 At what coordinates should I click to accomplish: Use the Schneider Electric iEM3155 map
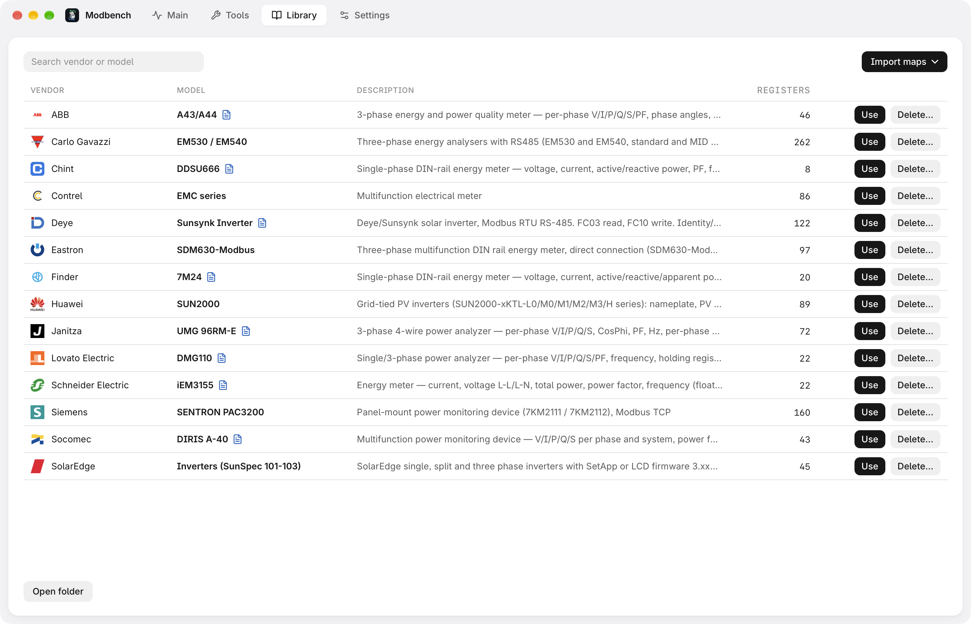click(x=870, y=385)
